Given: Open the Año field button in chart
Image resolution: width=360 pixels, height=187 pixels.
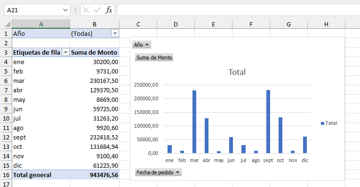Looking at the screenshot, I should click(x=142, y=45).
